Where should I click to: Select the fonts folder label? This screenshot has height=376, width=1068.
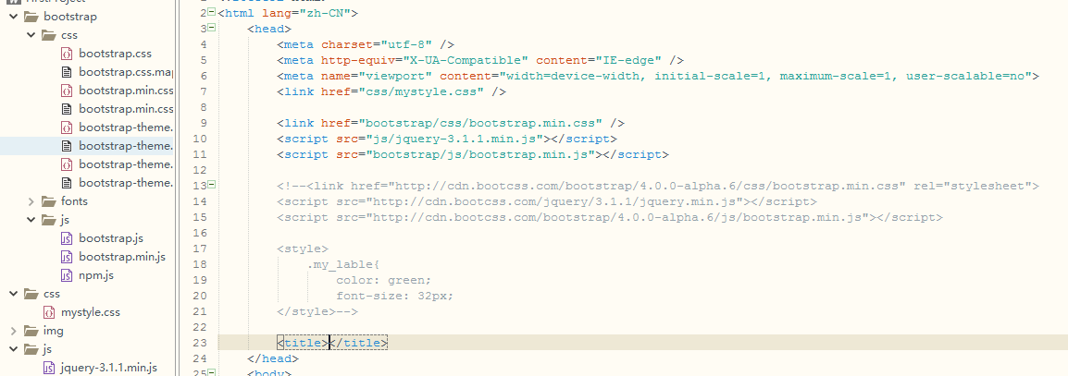[x=74, y=201]
